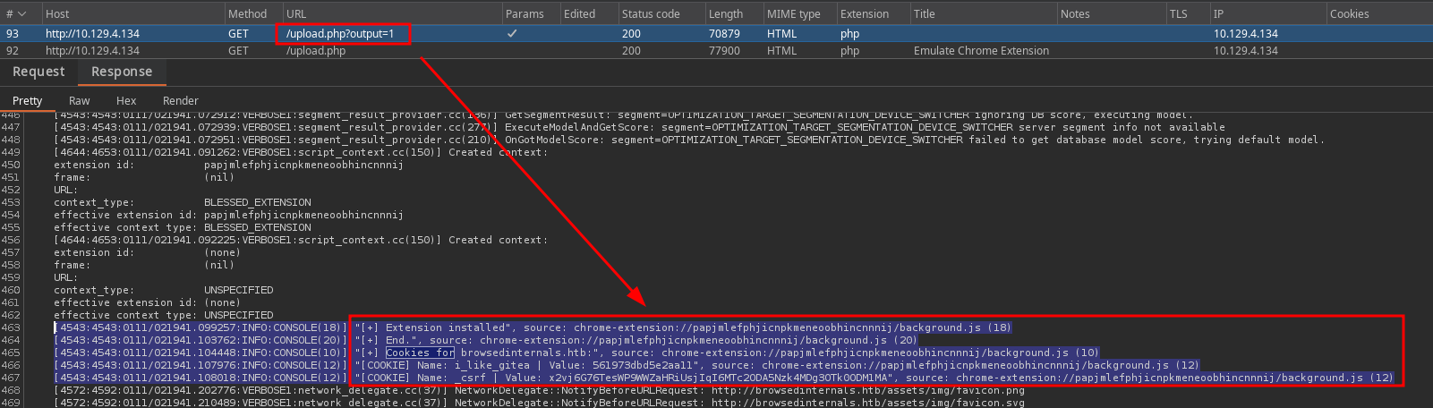1433x408 pixels.
Task: Open the Response tab
Action: click(x=122, y=72)
